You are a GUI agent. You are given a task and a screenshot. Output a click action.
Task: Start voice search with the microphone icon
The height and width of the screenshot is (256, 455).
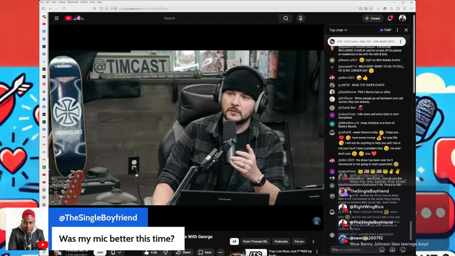[x=301, y=18]
